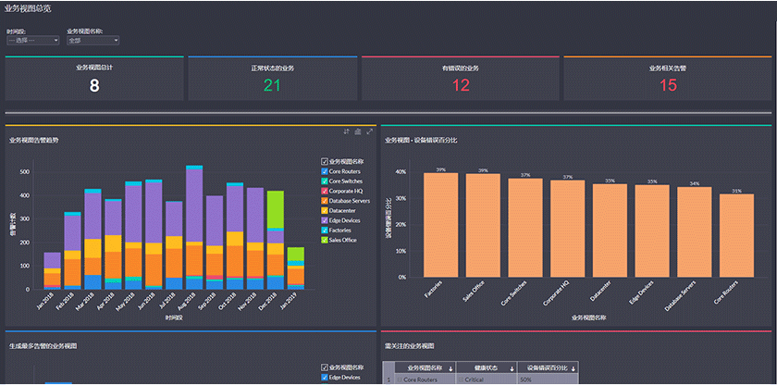
Task: Sort by the 业务视图名称 column arrow
Action: (x=450, y=368)
